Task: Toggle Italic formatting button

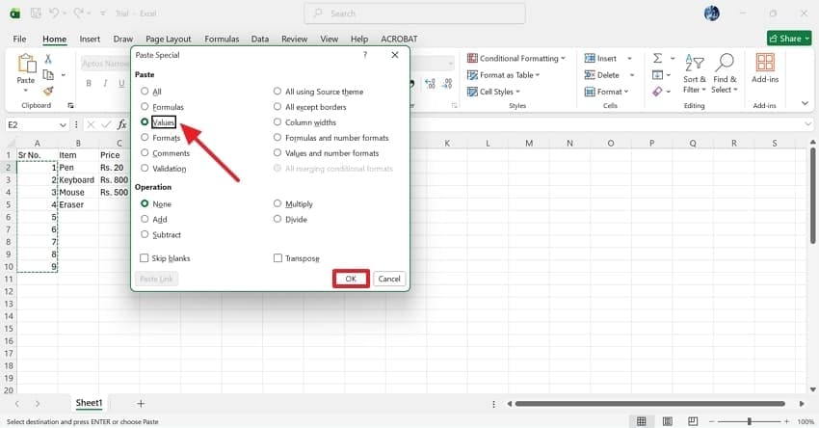Action: (x=105, y=83)
